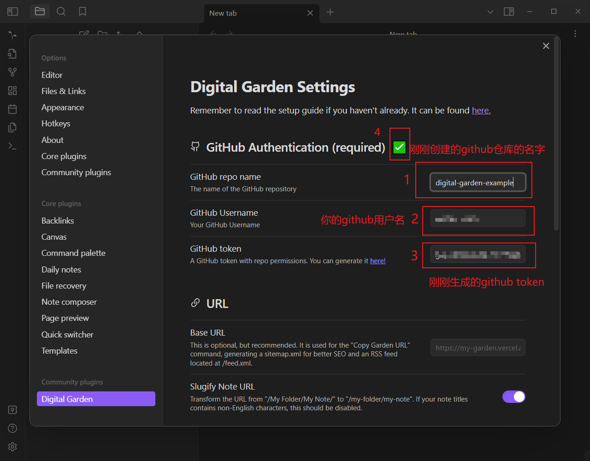This screenshot has width=590, height=461.
Task: Open the file explorer folder icon
Action: (x=40, y=11)
